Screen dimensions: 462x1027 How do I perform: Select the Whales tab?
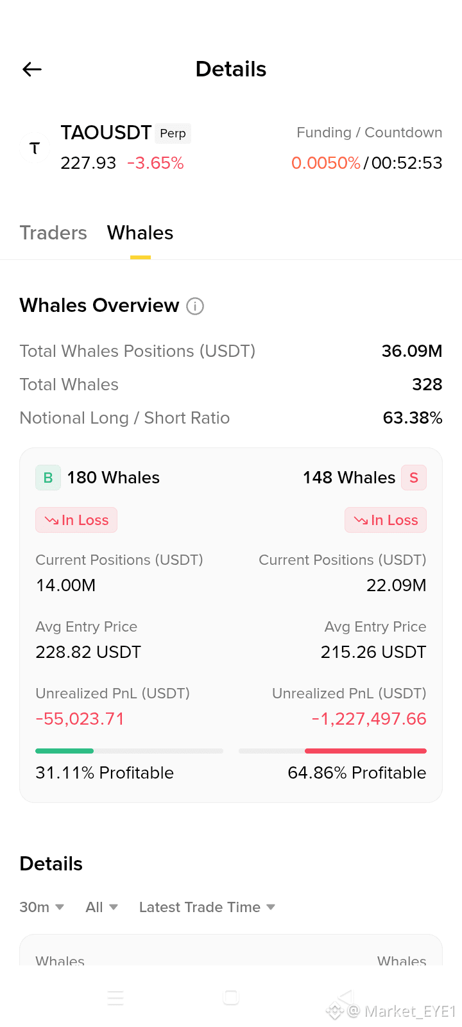click(141, 233)
